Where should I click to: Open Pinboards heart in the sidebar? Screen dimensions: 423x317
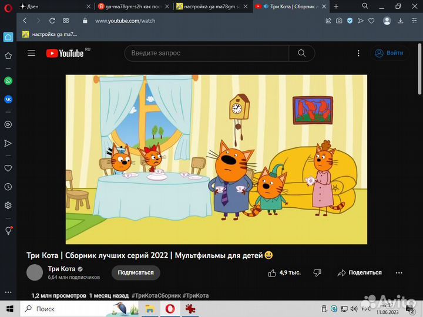tap(8, 168)
